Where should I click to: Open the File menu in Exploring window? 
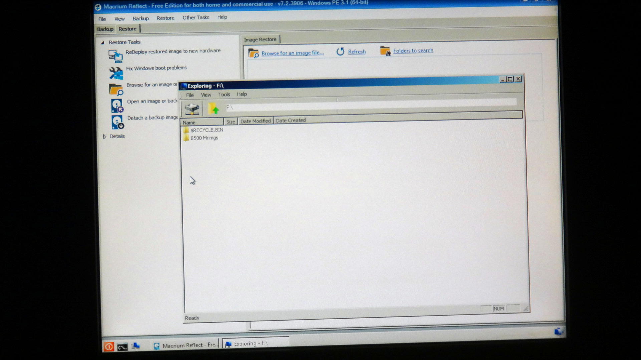[x=190, y=95]
